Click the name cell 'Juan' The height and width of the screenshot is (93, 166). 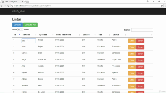coord(24,47)
